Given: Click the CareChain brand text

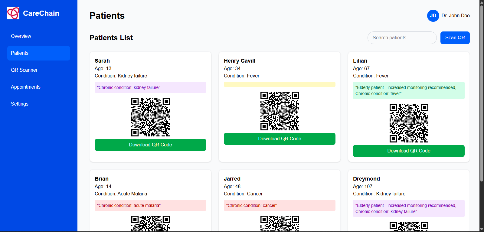Looking at the screenshot, I should pyautogui.click(x=41, y=13).
